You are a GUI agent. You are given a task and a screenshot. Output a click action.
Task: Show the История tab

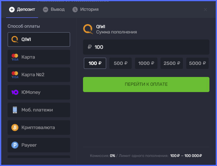tap(86, 10)
